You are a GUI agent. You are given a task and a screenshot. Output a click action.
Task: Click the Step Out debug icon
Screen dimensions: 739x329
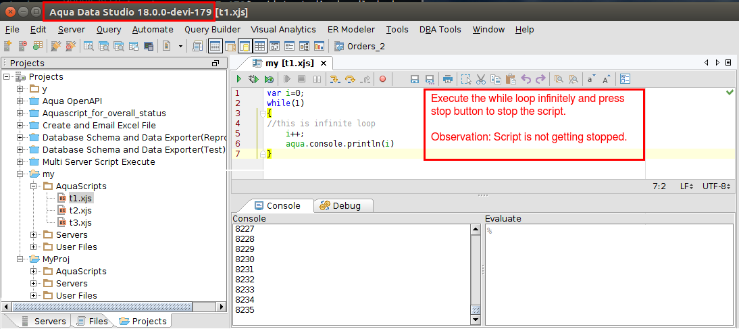tap(365, 79)
